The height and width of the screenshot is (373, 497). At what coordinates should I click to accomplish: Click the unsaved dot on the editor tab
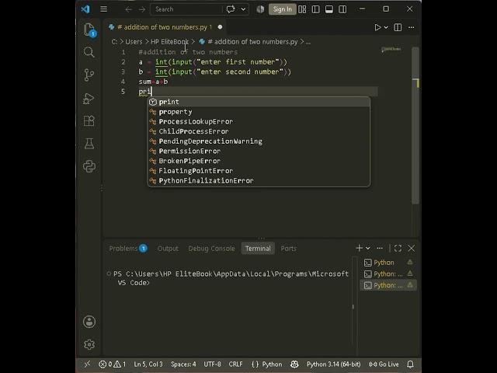point(220,27)
